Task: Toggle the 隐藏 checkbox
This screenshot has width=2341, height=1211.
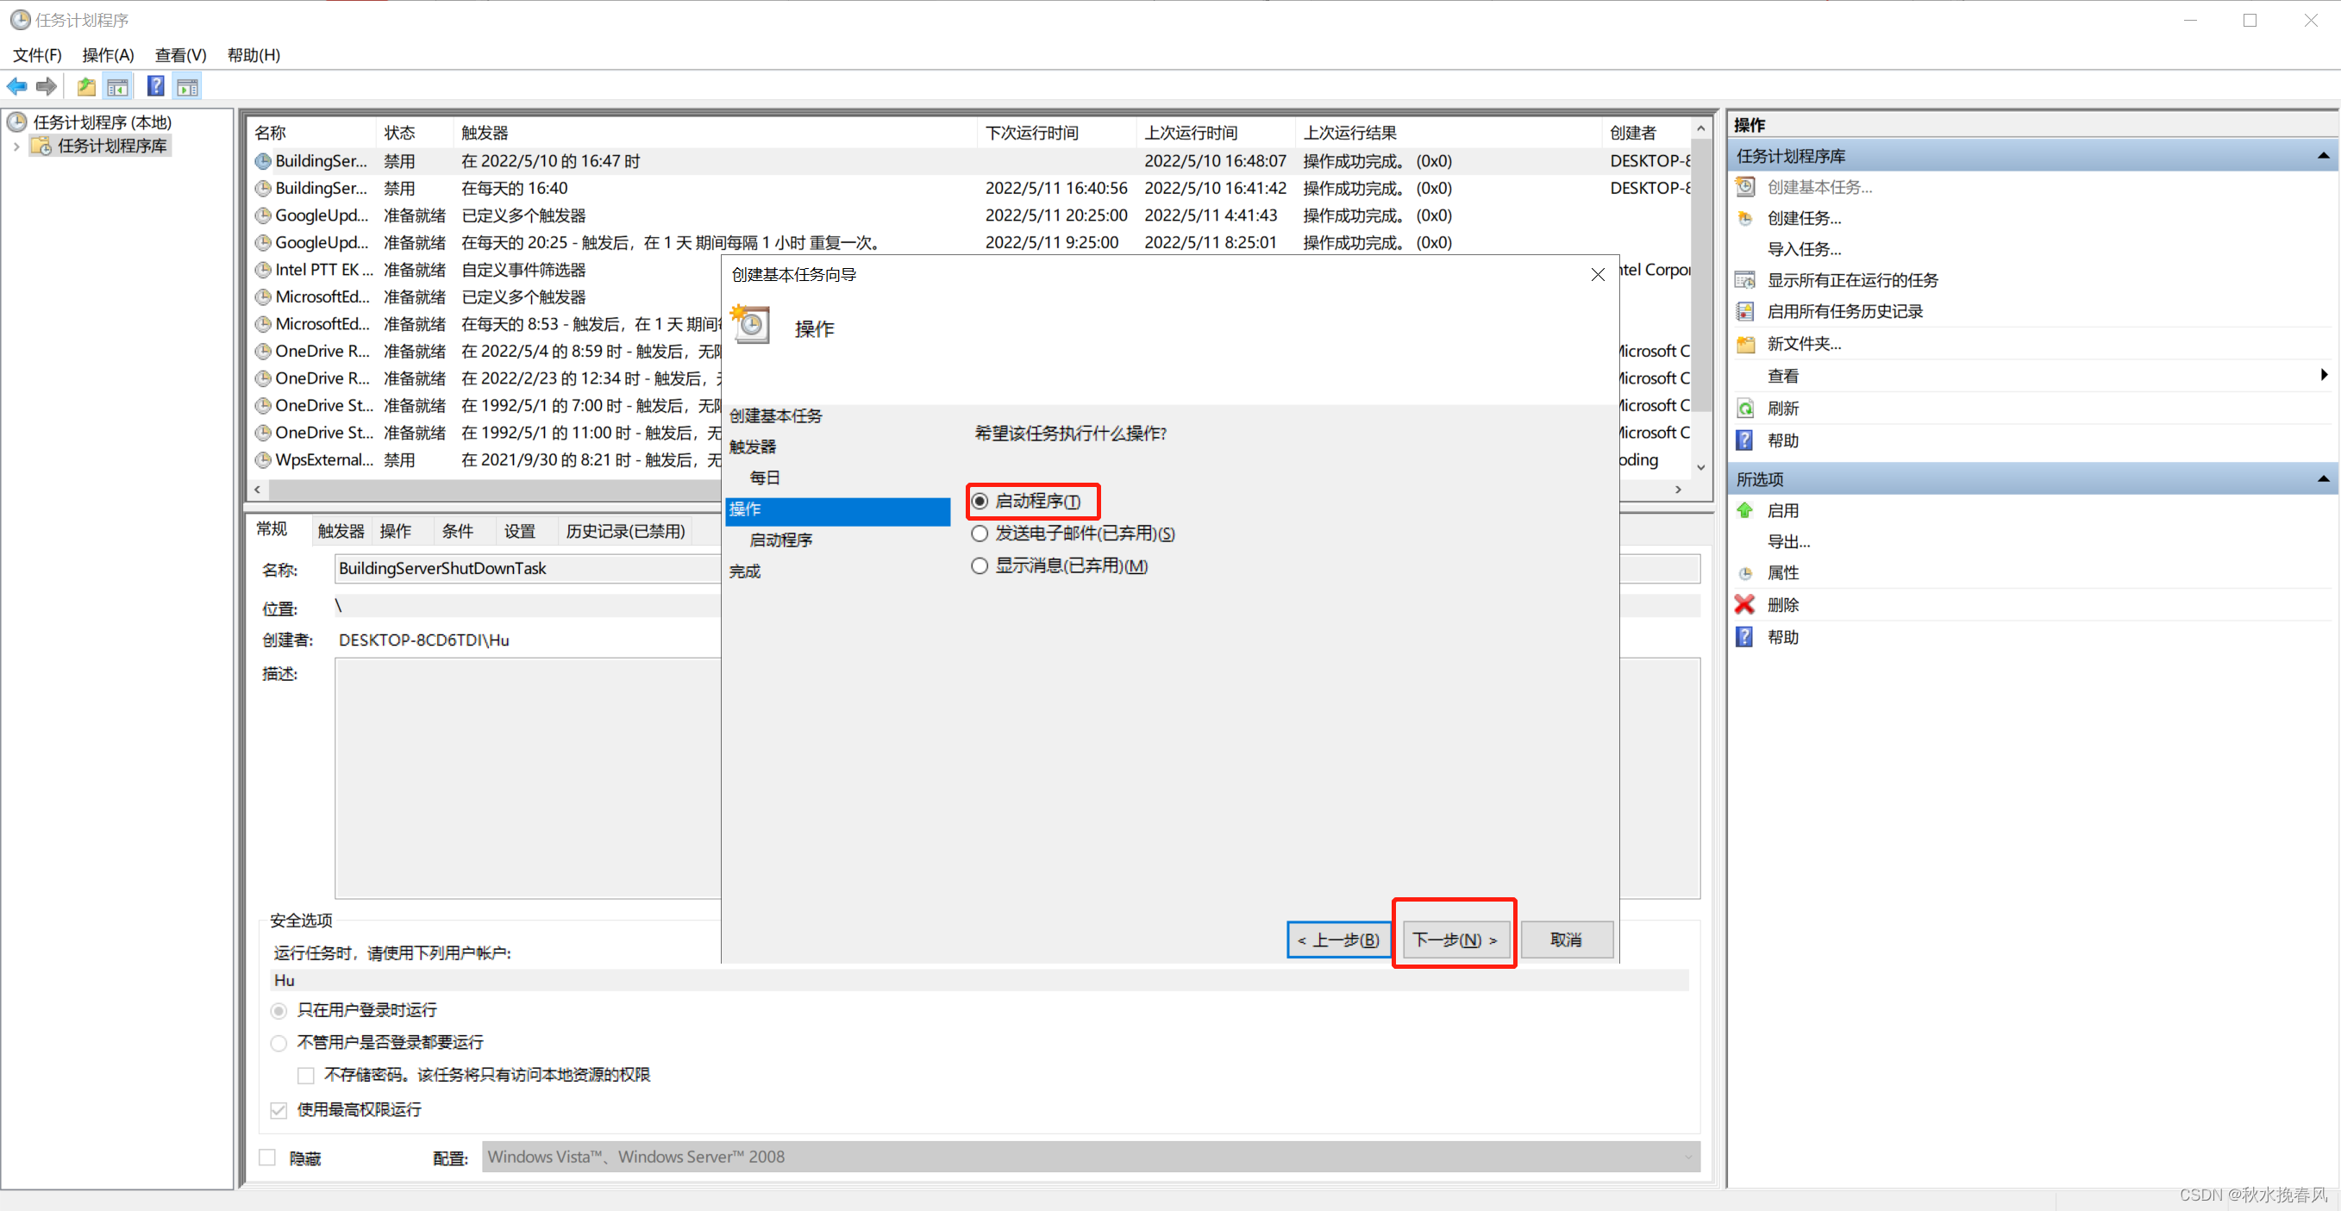Action: coord(267,1158)
